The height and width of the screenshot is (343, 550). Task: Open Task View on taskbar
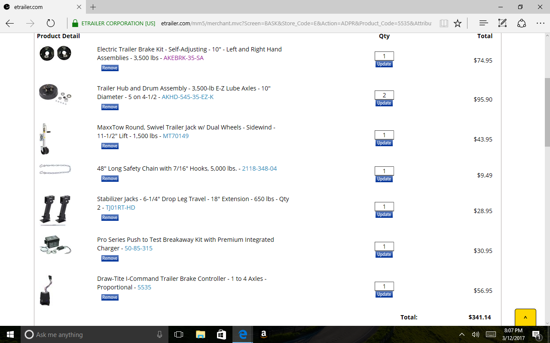point(179,334)
